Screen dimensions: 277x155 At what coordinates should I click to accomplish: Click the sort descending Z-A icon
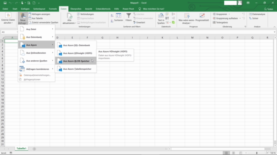(x=112, y=21)
